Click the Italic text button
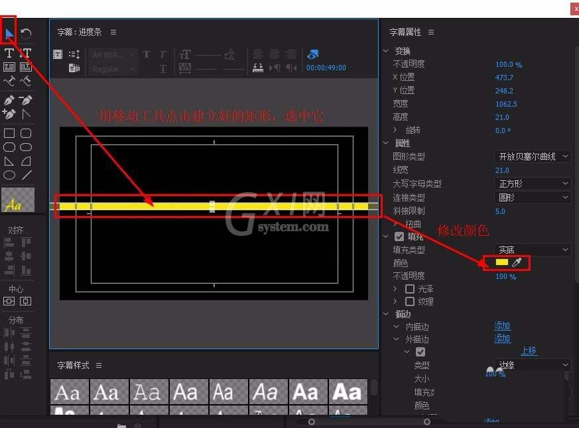The height and width of the screenshot is (428, 579). (163, 54)
